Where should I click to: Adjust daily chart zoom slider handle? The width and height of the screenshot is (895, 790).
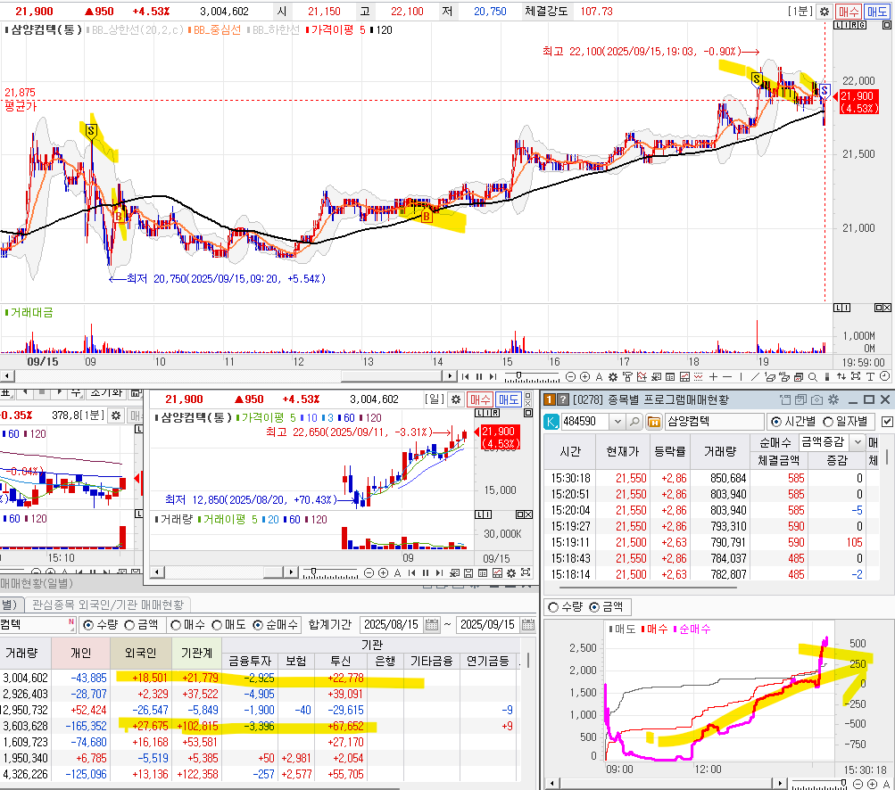click(x=313, y=571)
